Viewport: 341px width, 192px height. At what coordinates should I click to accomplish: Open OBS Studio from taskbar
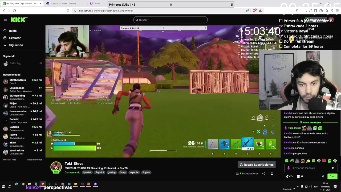pos(82,184)
